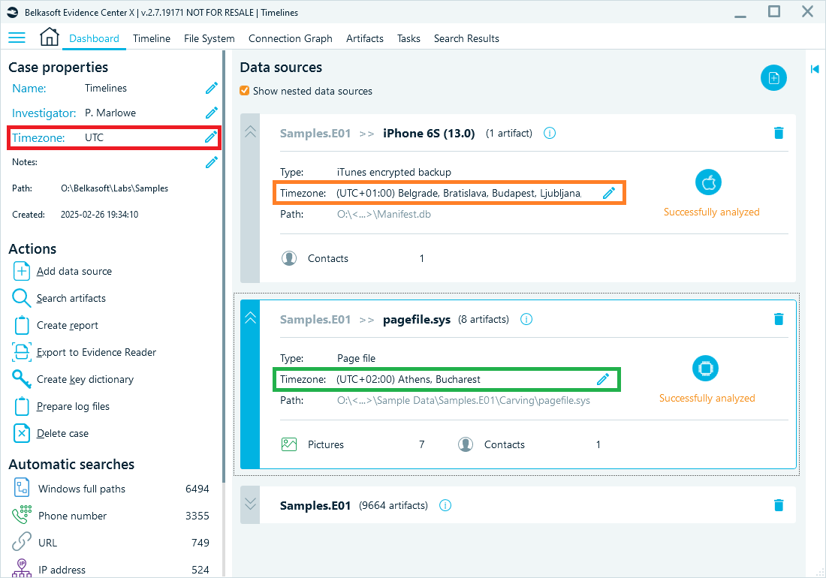This screenshot has height=578, width=826.
Task: Click the Contacts icon in pagefile.sys card
Action: click(x=466, y=444)
